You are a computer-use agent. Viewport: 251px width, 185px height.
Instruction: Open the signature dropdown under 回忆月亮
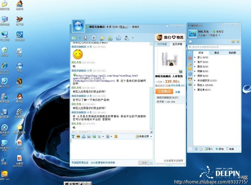(x=219, y=35)
